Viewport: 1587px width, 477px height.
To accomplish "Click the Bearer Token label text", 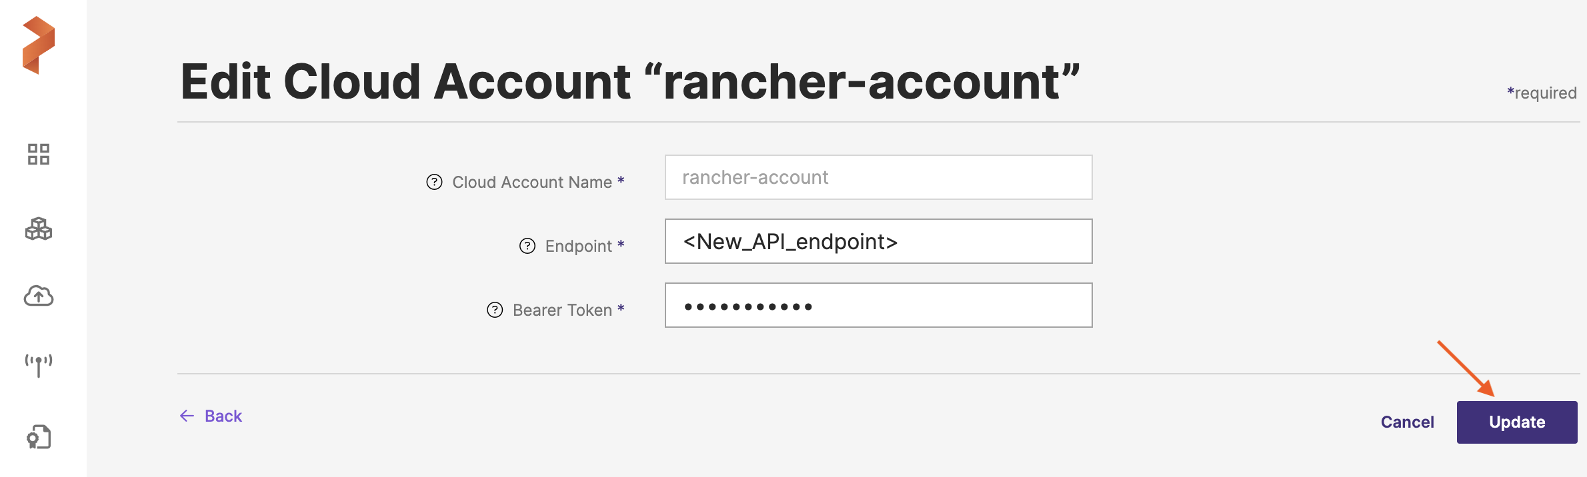I will 562,310.
